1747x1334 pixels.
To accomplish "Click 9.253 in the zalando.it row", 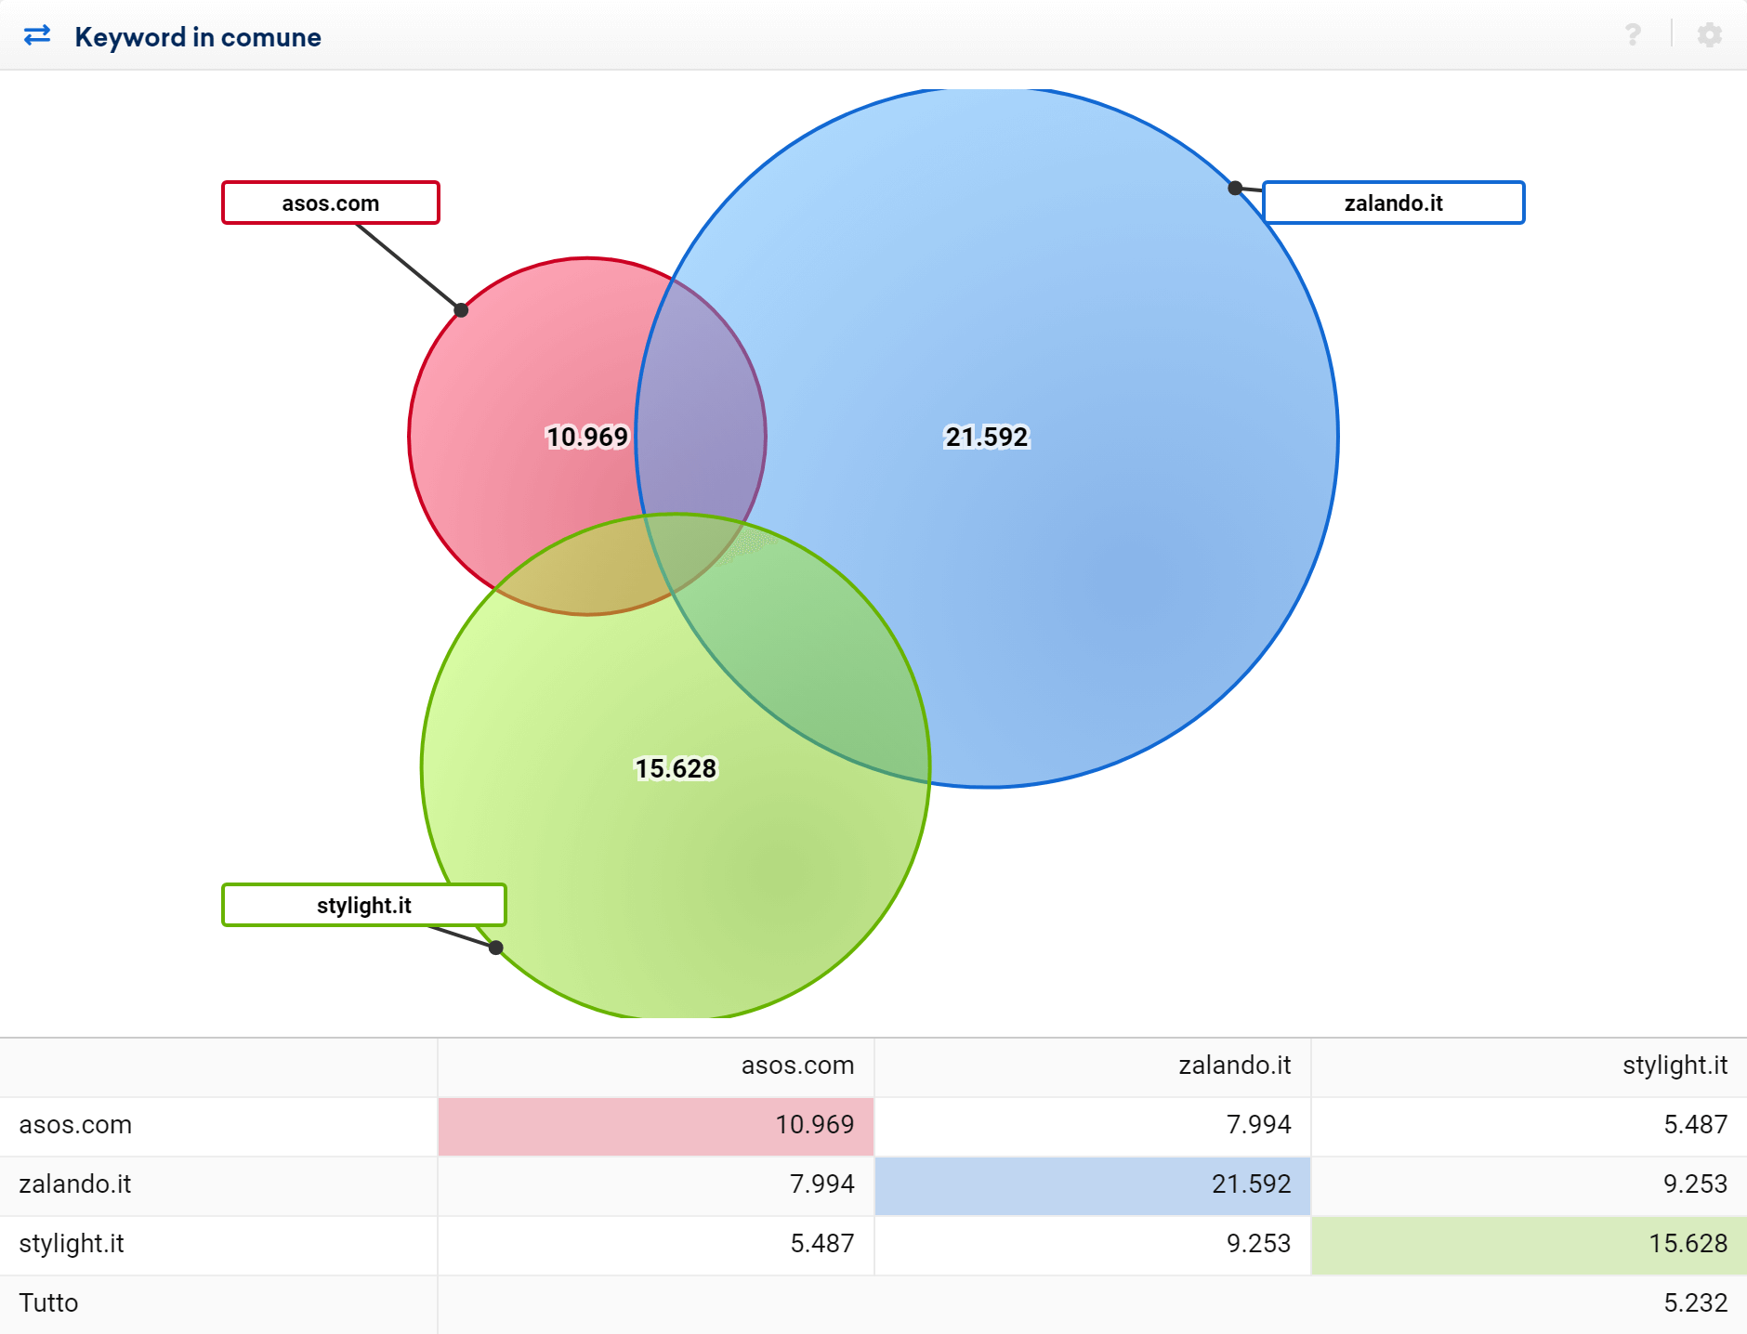I will (1696, 1184).
